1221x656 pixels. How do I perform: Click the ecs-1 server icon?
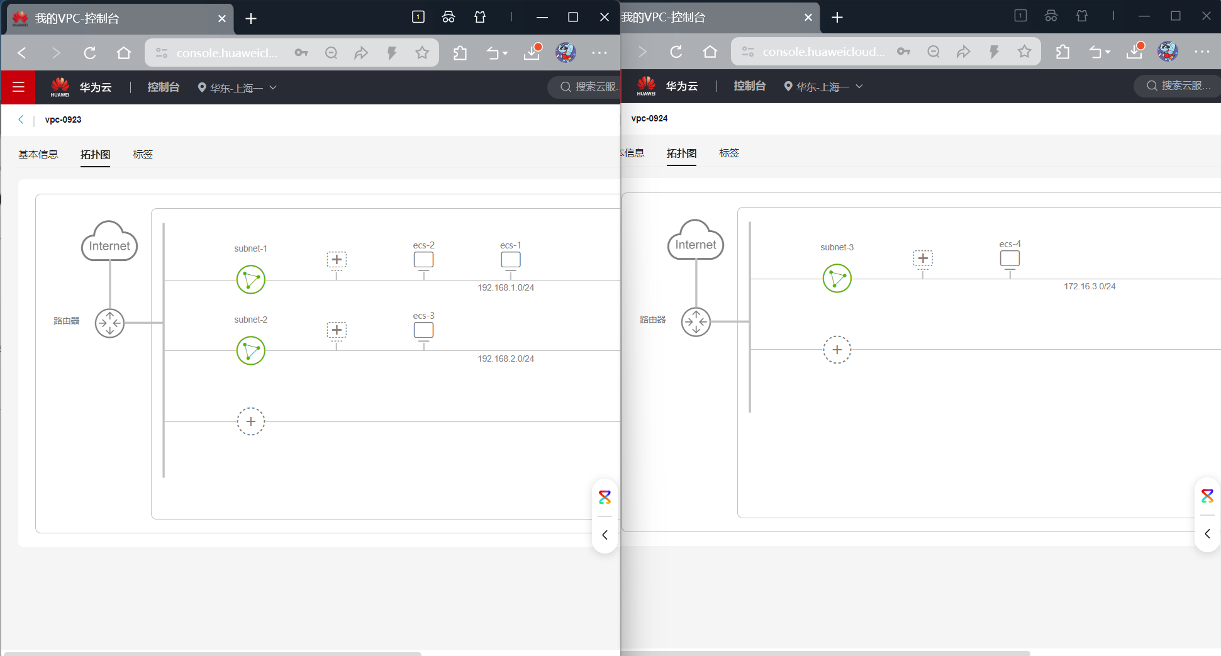510,260
